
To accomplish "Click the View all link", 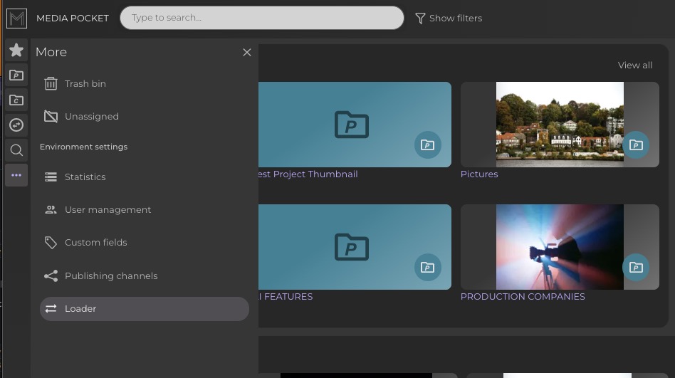I will point(634,65).
